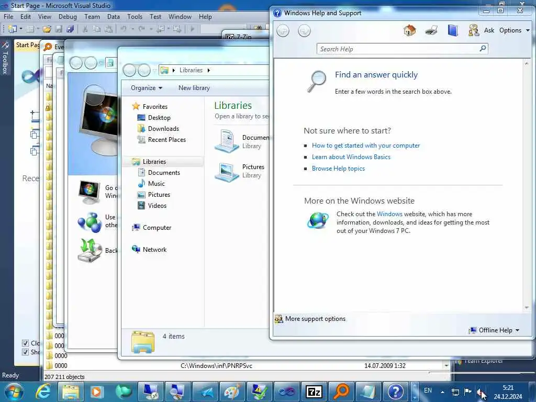Click the Back button in Libraries Explorer window

130,71
